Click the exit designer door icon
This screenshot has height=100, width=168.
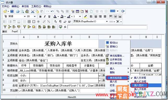(123, 11)
